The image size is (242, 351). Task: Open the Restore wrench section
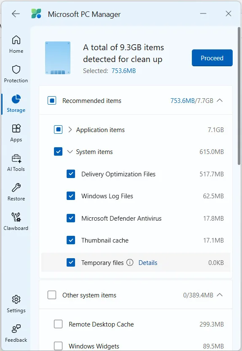click(16, 192)
